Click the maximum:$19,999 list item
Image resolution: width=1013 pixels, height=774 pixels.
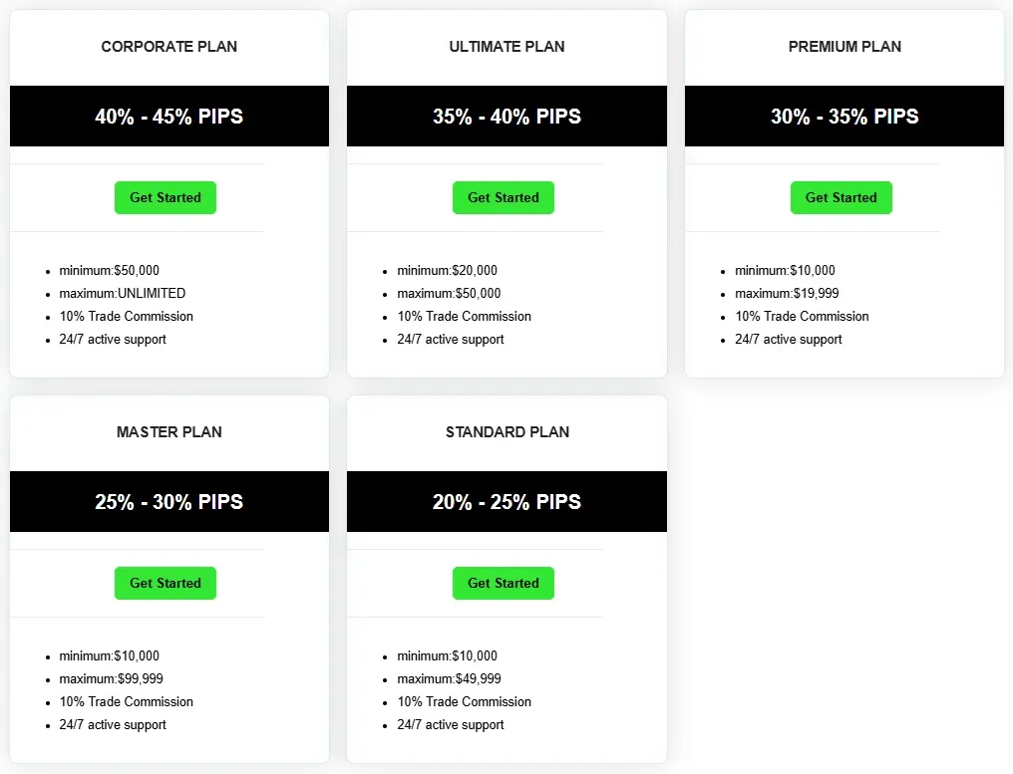click(x=787, y=294)
